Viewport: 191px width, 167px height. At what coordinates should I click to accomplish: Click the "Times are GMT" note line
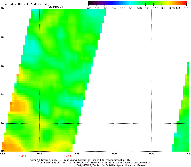pos(80,160)
